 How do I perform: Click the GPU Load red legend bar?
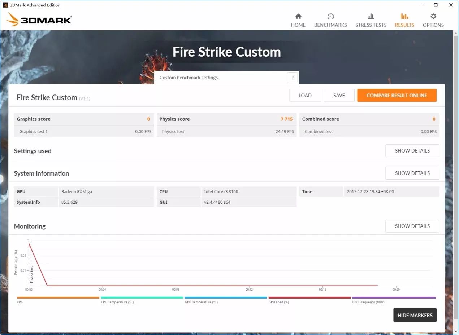click(309, 298)
